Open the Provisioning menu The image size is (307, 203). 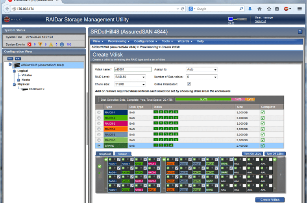(118, 41)
